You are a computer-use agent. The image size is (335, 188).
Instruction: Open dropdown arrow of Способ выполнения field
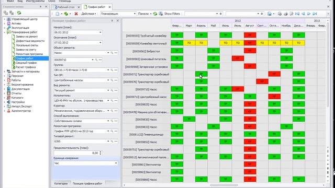(108, 121)
